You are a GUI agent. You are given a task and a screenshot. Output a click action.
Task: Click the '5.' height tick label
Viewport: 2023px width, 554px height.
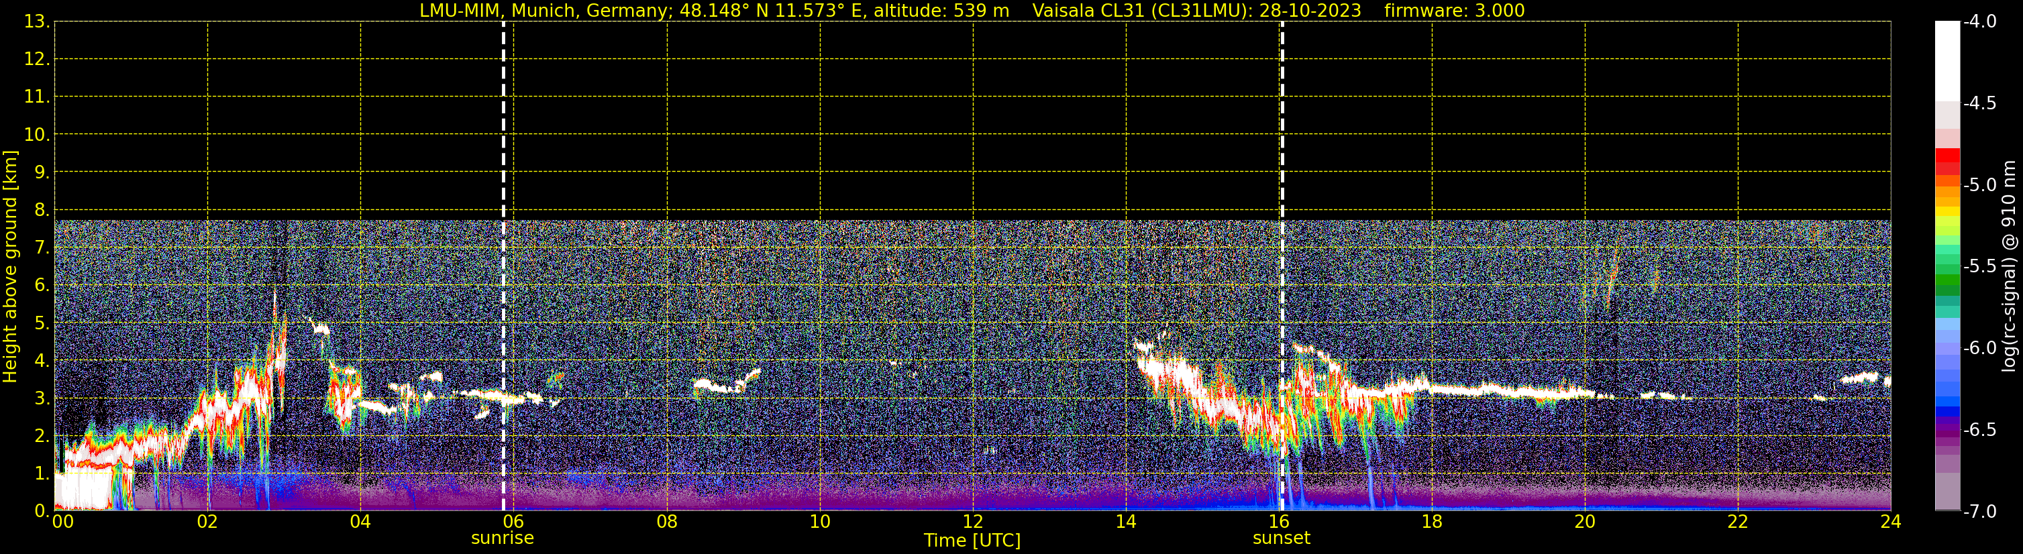pyautogui.click(x=42, y=323)
